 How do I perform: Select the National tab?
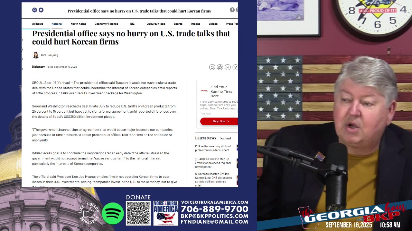coord(57,24)
